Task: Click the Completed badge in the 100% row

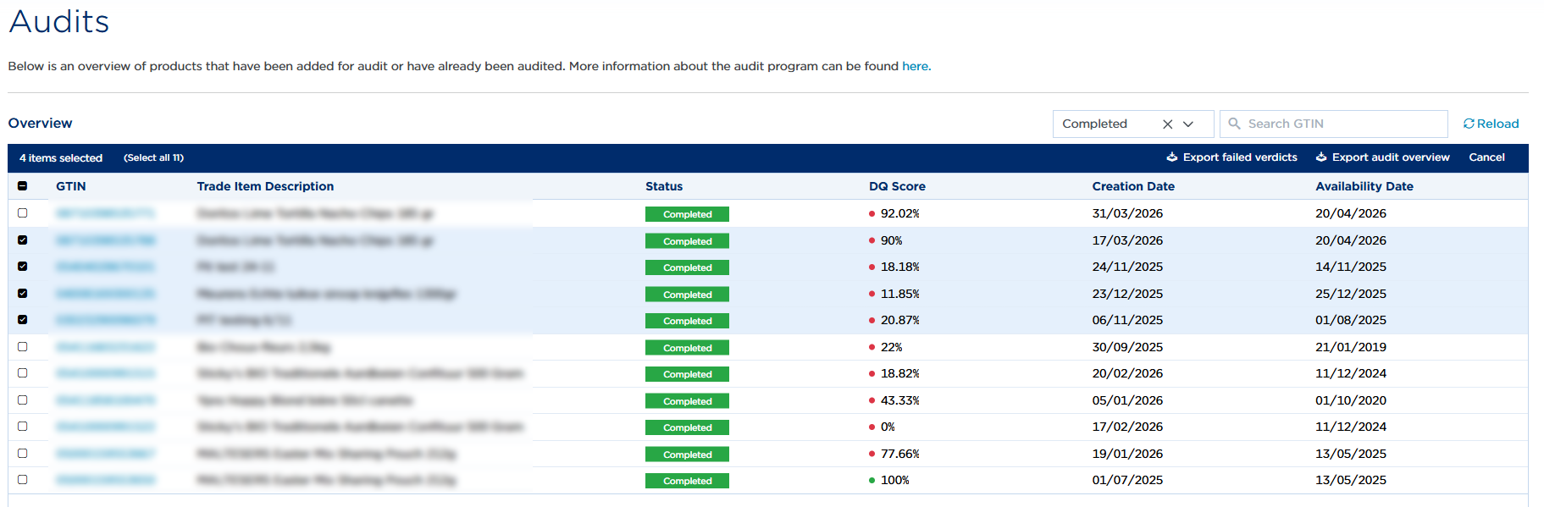Action: 687,481
